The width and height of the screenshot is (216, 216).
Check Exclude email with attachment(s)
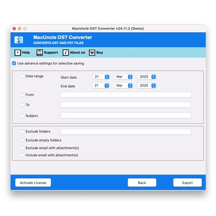[22, 148]
